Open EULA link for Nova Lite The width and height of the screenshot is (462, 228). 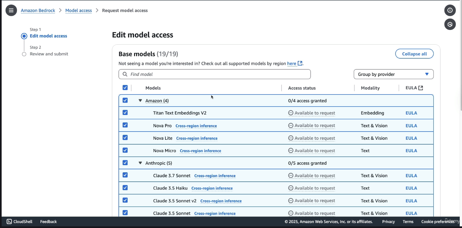coord(411,138)
